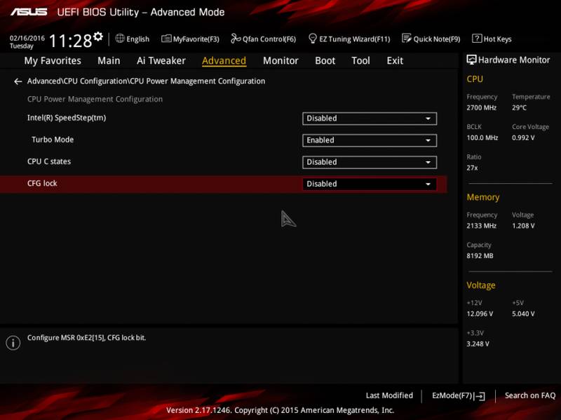Click the Quick Note notepad icon
The height and width of the screenshot is (420, 561).
click(x=407, y=39)
